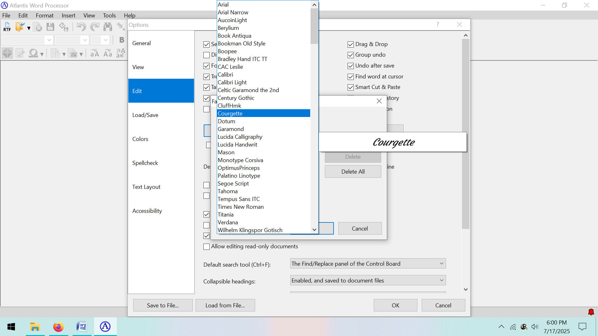Switch to the Colors options tab
Screen dimensions: 598x336
pos(161,139)
